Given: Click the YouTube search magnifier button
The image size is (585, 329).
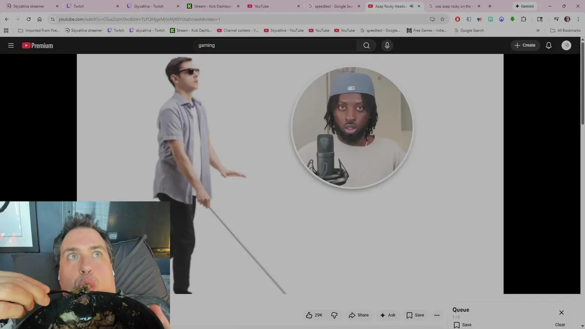Looking at the screenshot, I should point(367,45).
